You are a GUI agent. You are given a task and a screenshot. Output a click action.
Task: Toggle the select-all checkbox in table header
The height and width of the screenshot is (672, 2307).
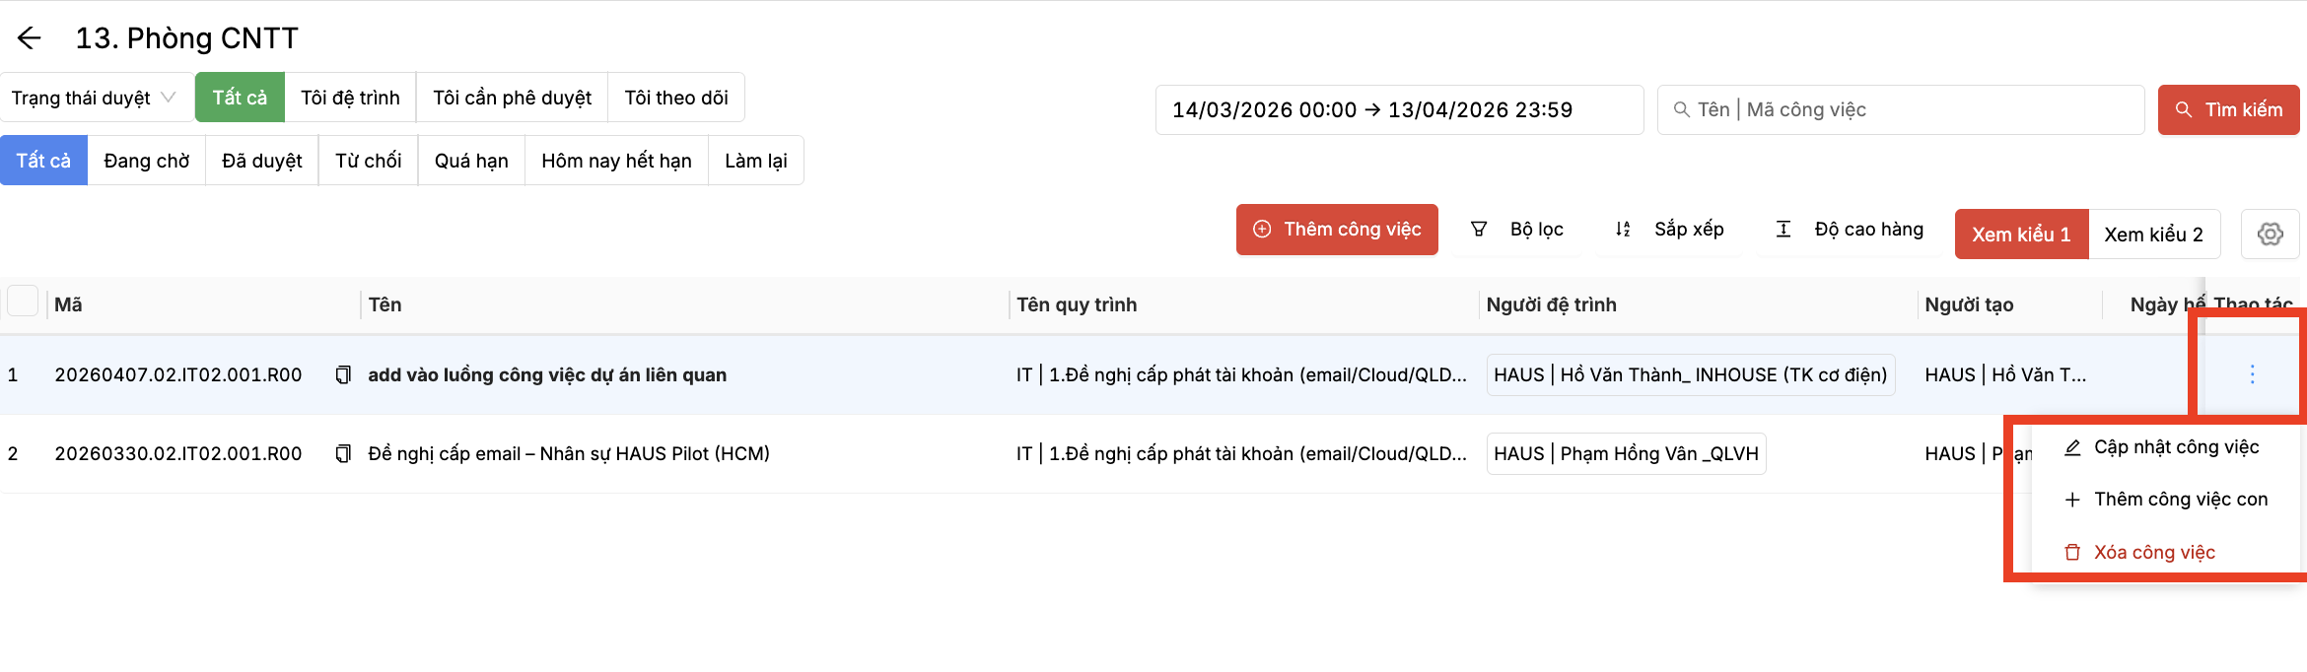[23, 301]
